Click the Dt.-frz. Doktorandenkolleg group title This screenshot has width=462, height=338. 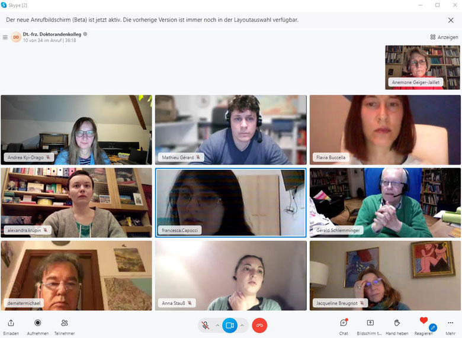point(52,34)
